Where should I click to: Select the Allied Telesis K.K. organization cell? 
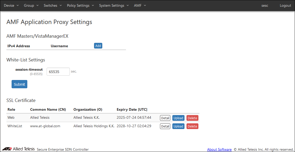pos(87,118)
